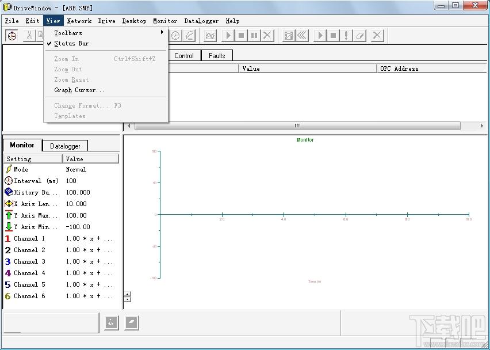Click the olive number 6 icon for Channel 6

point(8,296)
